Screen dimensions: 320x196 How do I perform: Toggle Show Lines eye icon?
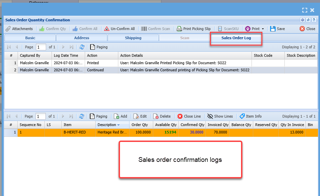(220, 116)
